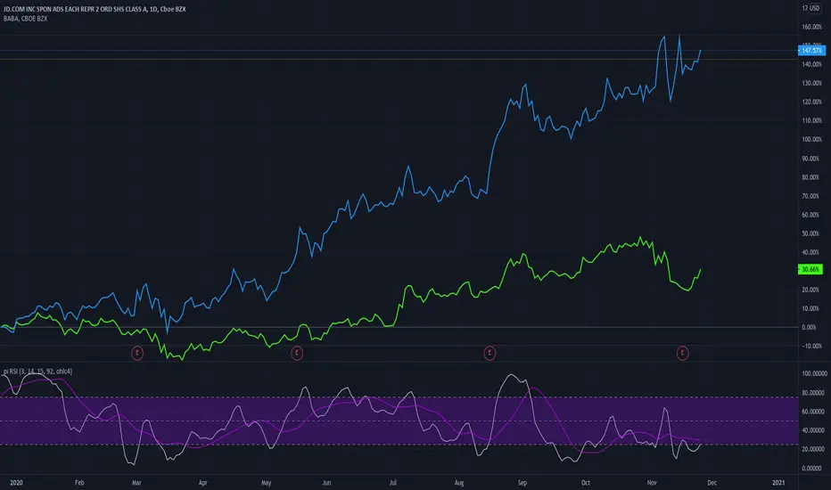Click the 0.00% price scale label
Screen dimensions: 831x490
coord(810,327)
